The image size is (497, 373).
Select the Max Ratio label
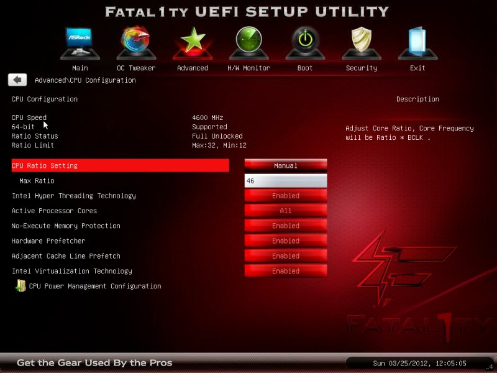tap(37, 181)
